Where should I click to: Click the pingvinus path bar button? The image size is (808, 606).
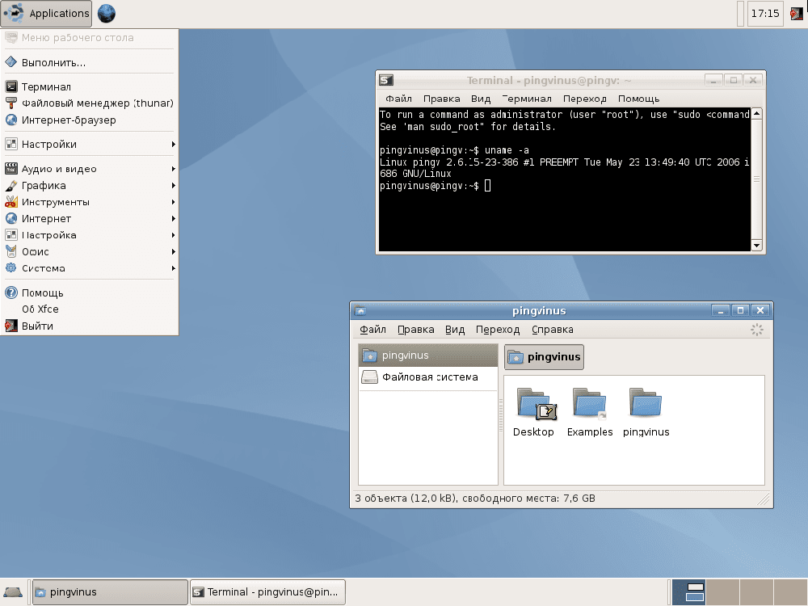(544, 356)
